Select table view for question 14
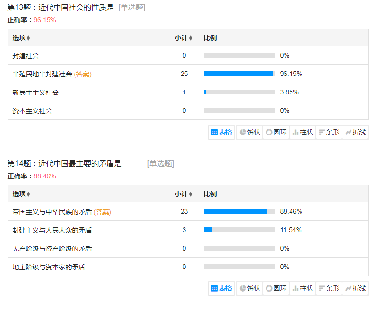 [x=222, y=288]
